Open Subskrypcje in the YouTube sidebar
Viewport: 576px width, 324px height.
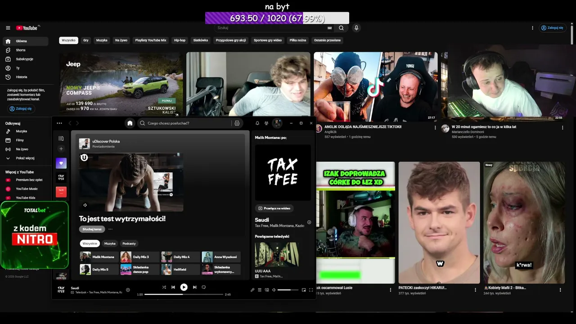[24, 59]
